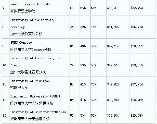
Task: Select University of California, San Diego text
Action: (x=36, y=58)
